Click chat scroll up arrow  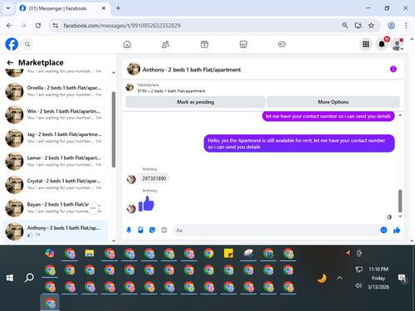point(400,115)
